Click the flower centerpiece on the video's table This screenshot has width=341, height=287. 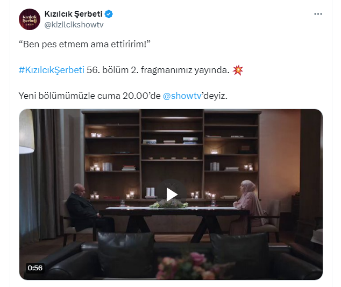(169, 204)
